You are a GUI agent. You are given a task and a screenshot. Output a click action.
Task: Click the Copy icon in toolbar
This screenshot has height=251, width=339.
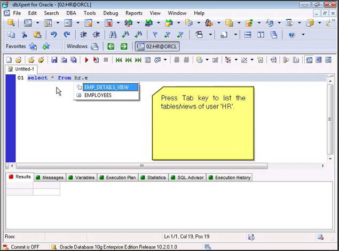click(x=11, y=35)
